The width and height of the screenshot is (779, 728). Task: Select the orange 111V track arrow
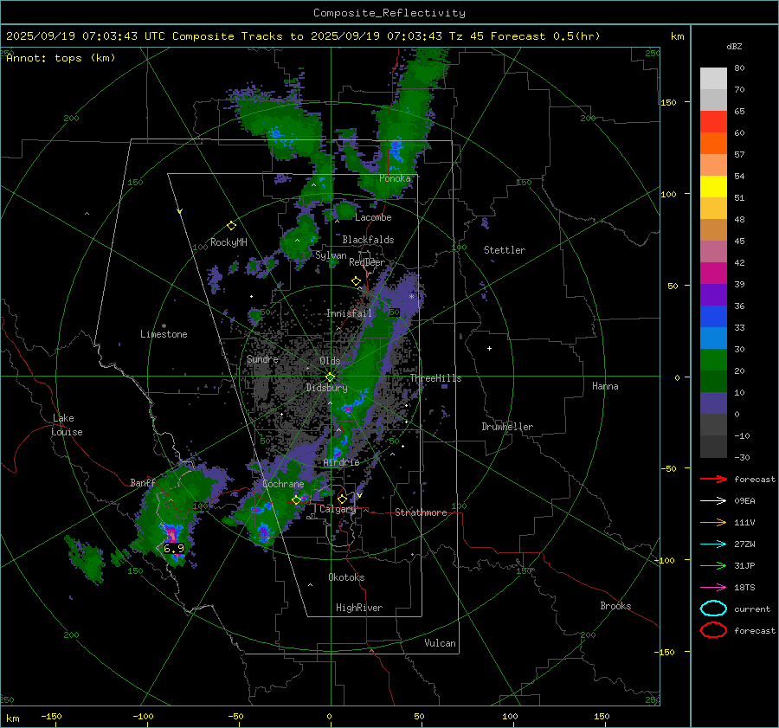coord(713,522)
